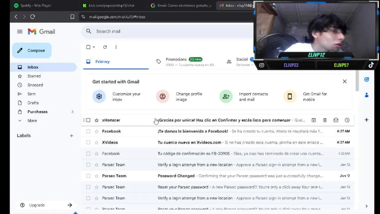Open Google Tasks side panel icon
The image size is (380, 214).
click(x=366, y=79)
